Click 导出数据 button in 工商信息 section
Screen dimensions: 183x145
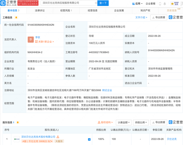158,17
